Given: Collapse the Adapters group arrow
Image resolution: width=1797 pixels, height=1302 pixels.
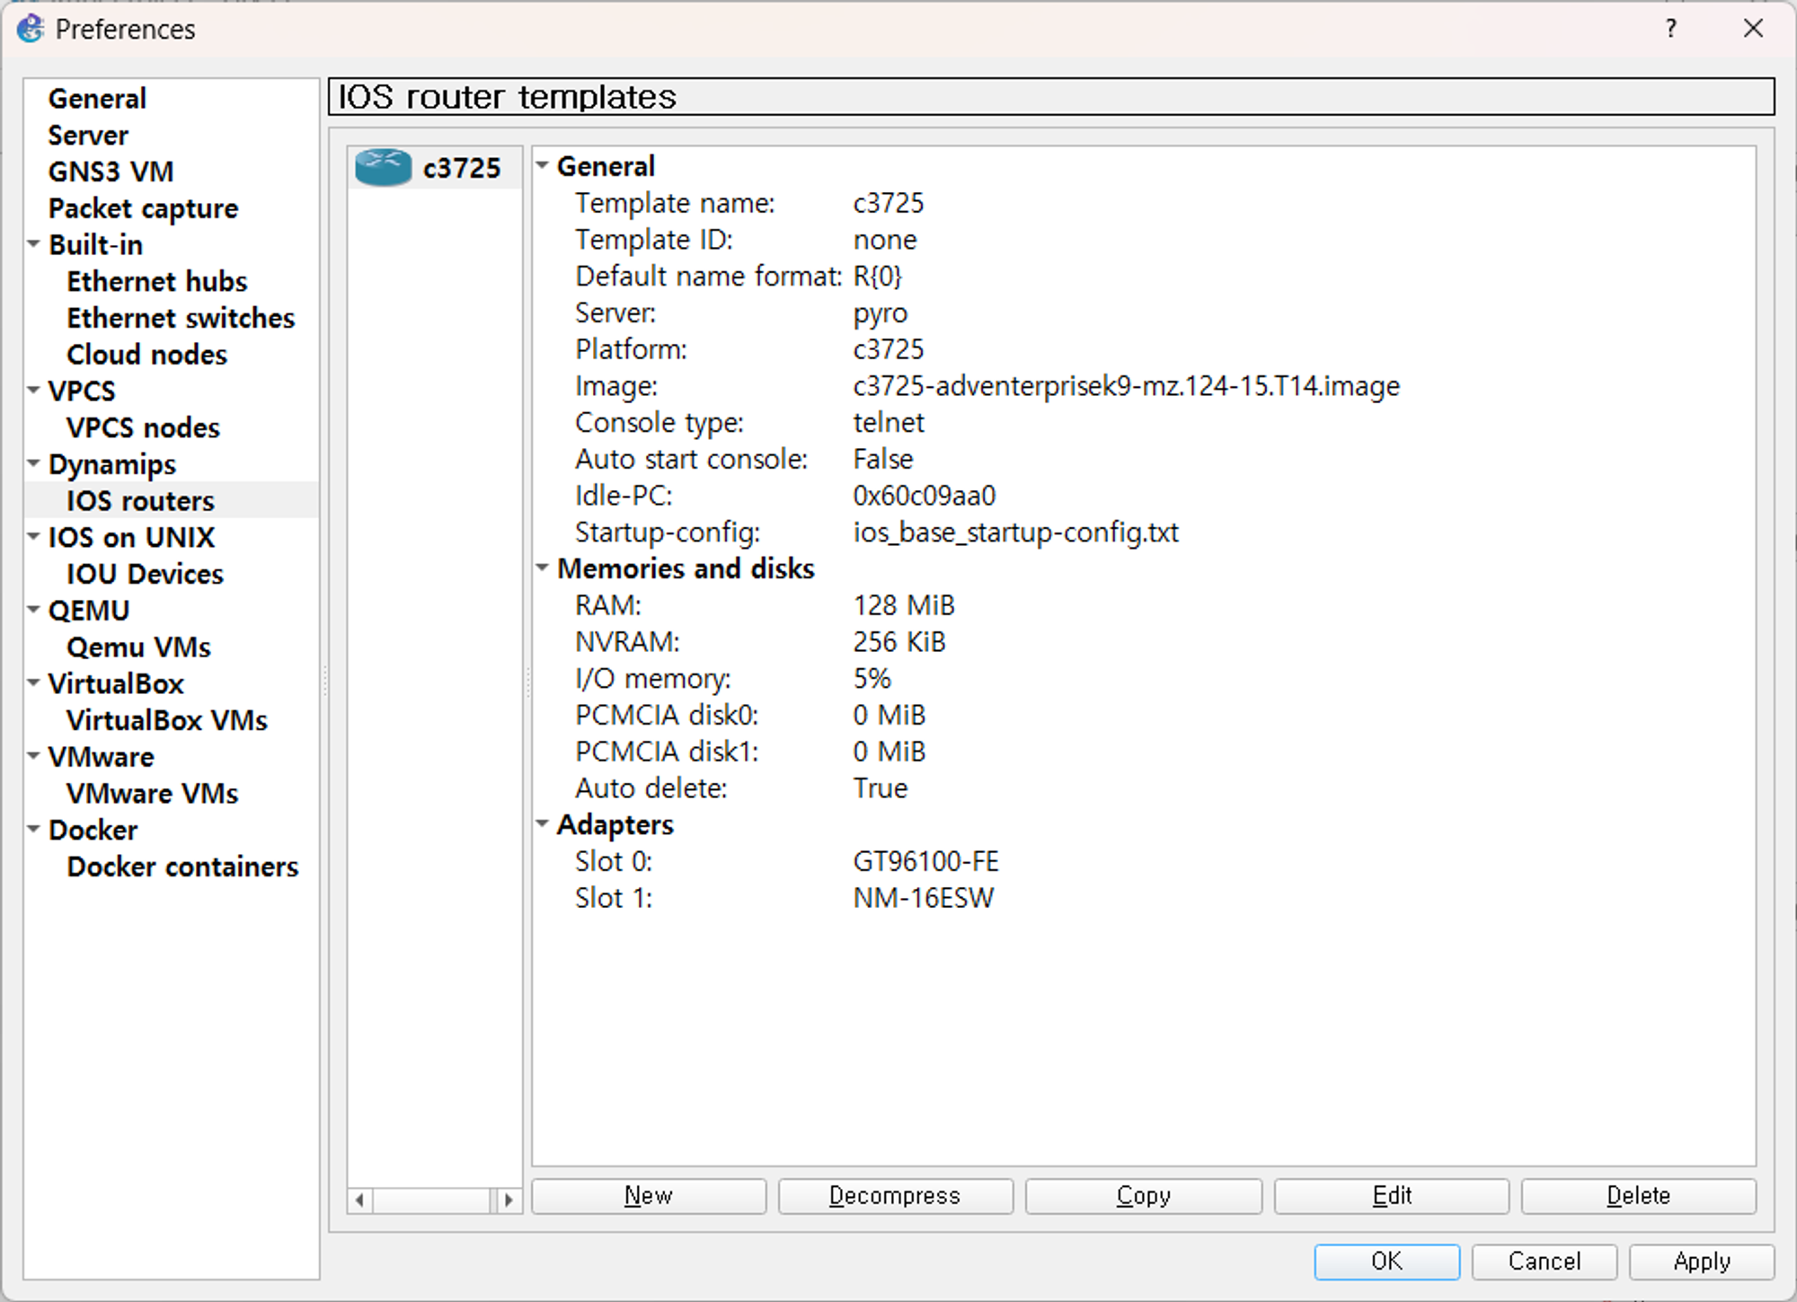Looking at the screenshot, I should point(543,824).
